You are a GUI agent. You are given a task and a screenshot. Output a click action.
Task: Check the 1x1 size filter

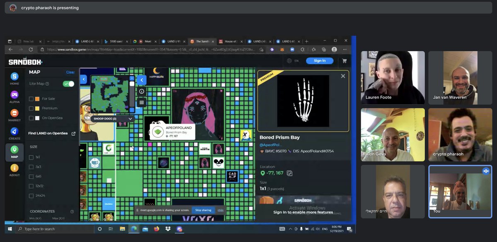point(31,157)
